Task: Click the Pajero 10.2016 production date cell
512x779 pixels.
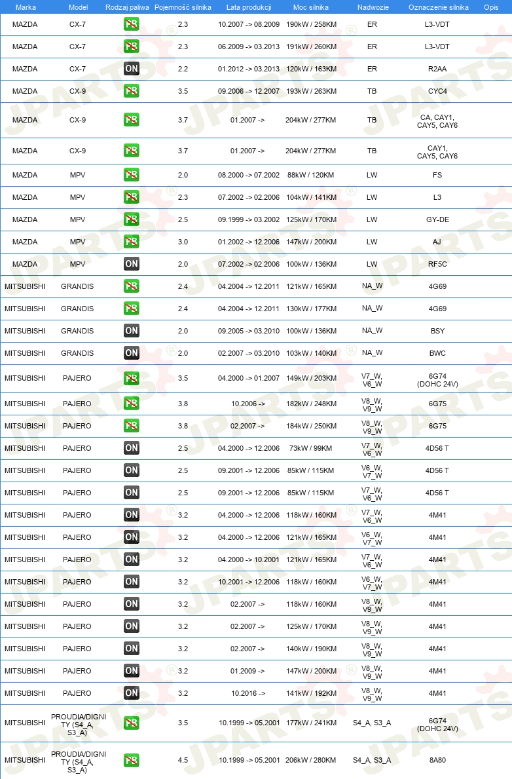Action: (x=247, y=693)
